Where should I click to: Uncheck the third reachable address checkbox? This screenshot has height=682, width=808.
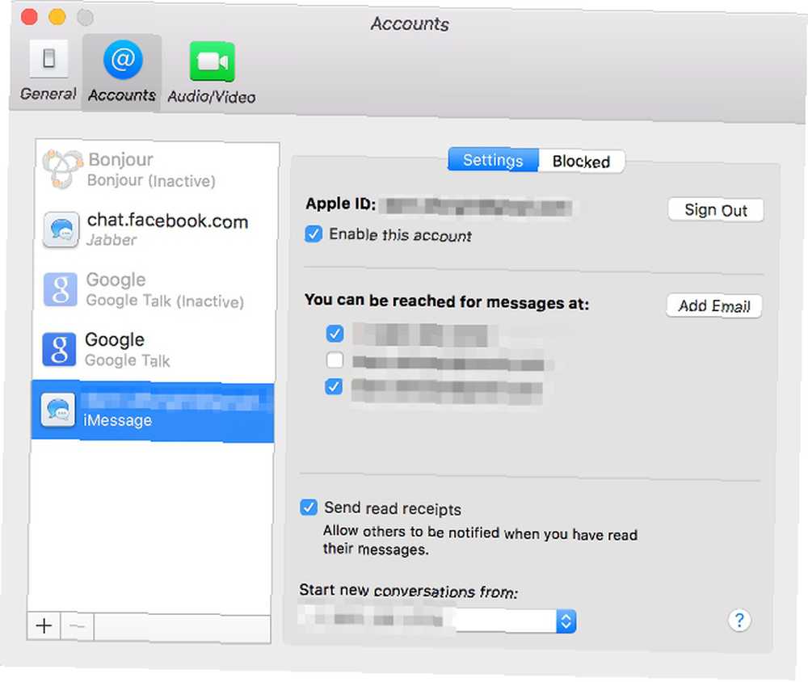(x=334, y=386)
